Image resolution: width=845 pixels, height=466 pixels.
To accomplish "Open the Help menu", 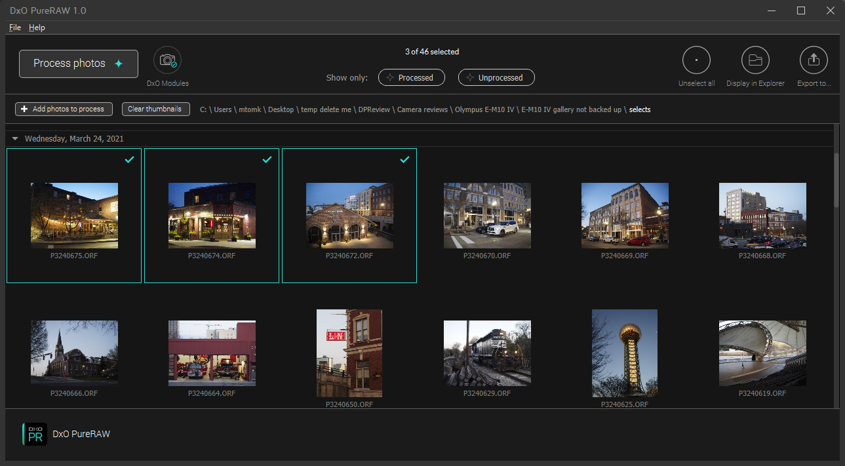I will (37, 28).
